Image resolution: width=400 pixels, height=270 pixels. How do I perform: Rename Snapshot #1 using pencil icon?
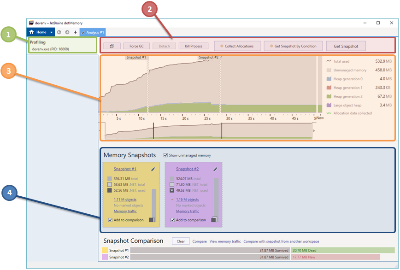[153, 169]
